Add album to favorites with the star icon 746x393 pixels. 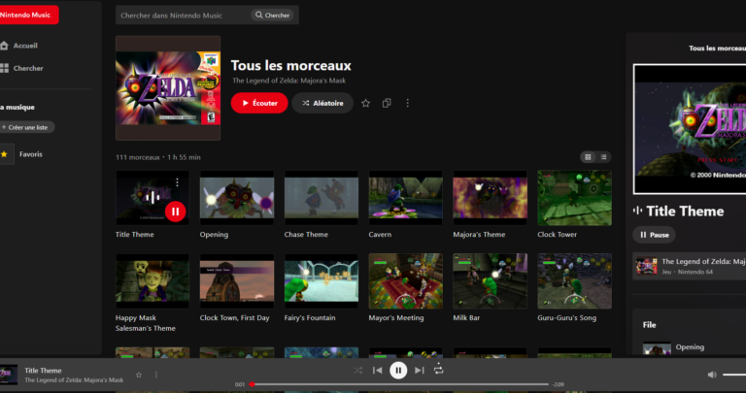click(x=365, y=103)
